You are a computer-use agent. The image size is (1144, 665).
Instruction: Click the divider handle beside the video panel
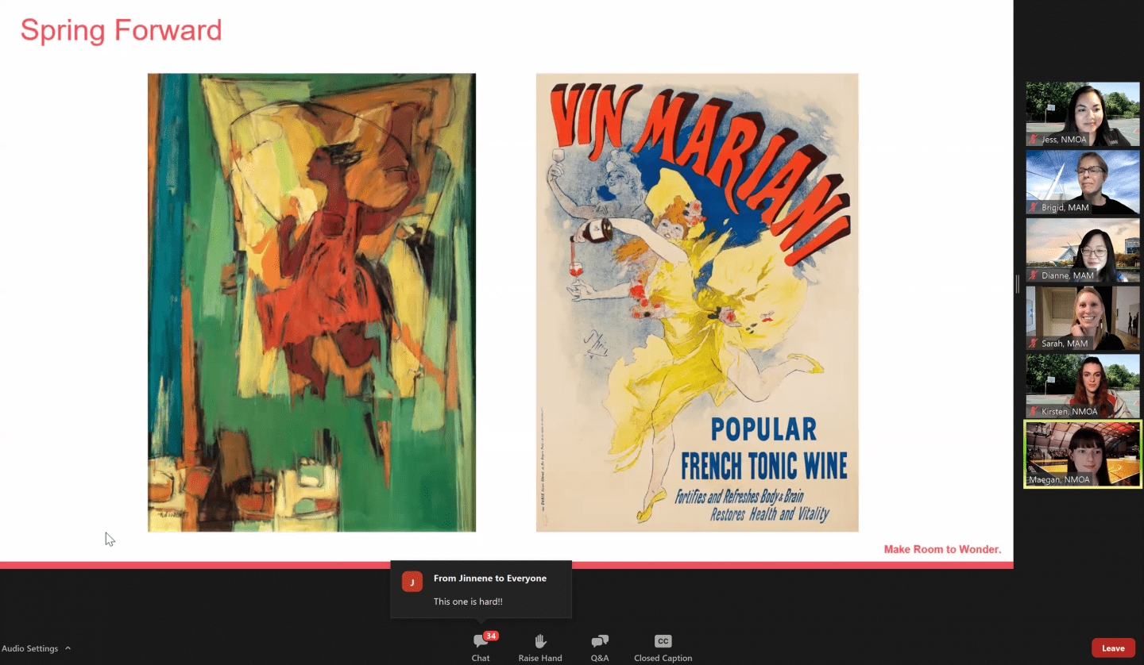[x=1017, y=284]
